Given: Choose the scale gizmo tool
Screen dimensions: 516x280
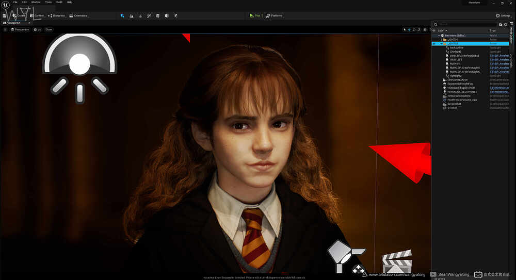Looking at the screenshot, I should 419,29.
